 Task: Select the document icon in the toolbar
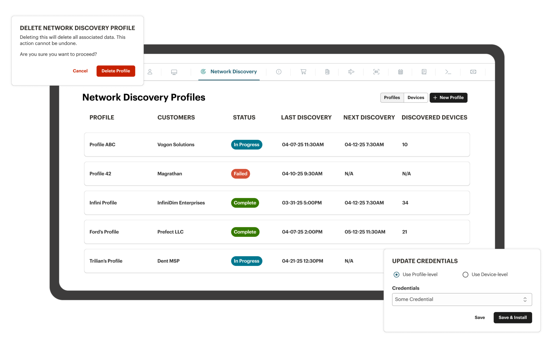[327, 72]
